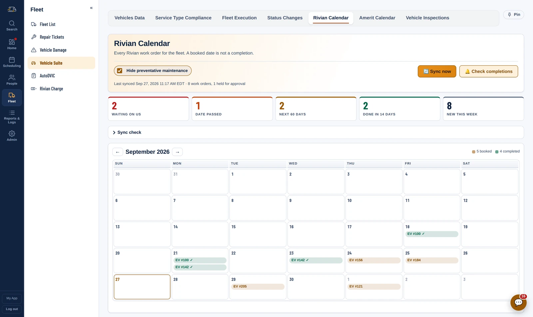Image resolution: width=533 pixels, height=317 pixels.
Task: Go to next month with right arrow
Action: click(x=178, y=152)
